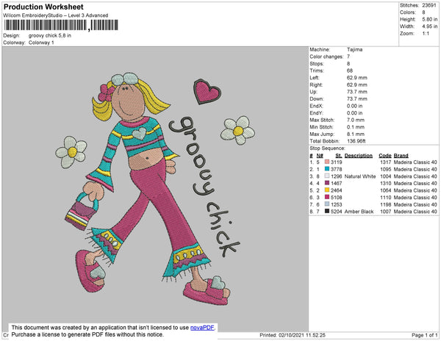Click thread number '5204' in the stop sequence

pyautogui.click(x=337, y=212)
